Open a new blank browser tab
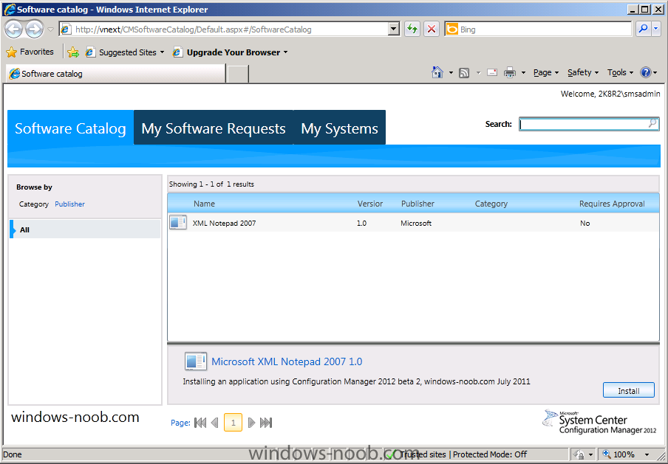The image size is (668, 464). point(238,74)
